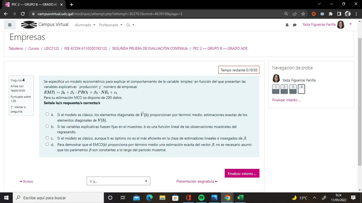Viewport: 362px width, 203px height.
Task: Open File Explorer from the taskbar
Action: [x=162, y=198]
